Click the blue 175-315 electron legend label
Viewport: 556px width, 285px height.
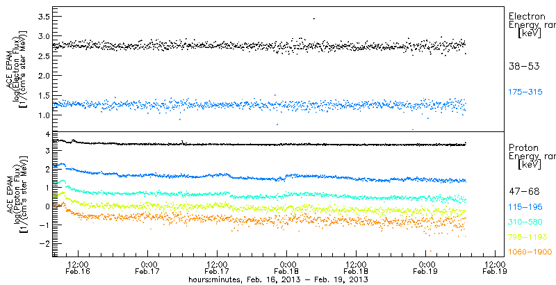(525, 92)
